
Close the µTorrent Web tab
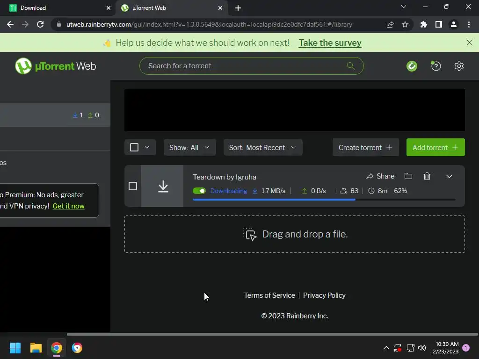coord(220,8)
